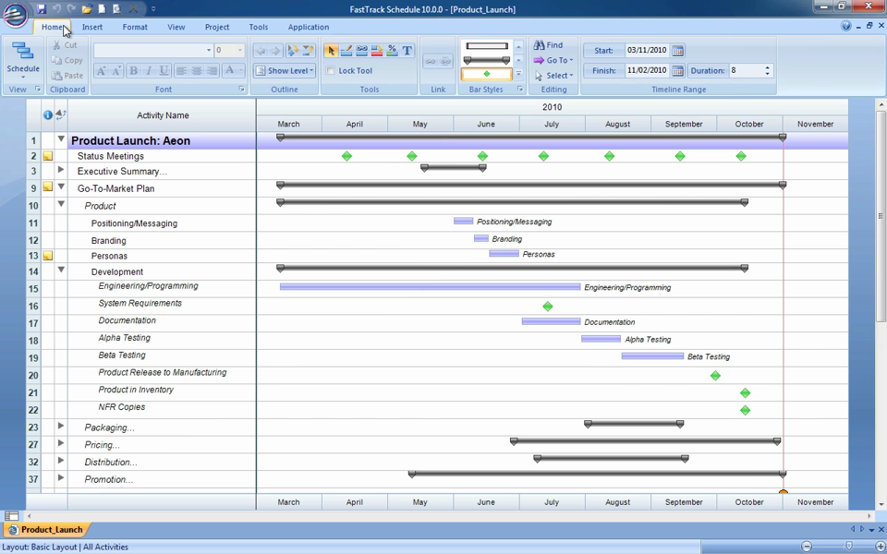887x554 pixels.
Task: Save via quick access toolbar disk icon
Action: pyautogui.click(x=42, y=8)
